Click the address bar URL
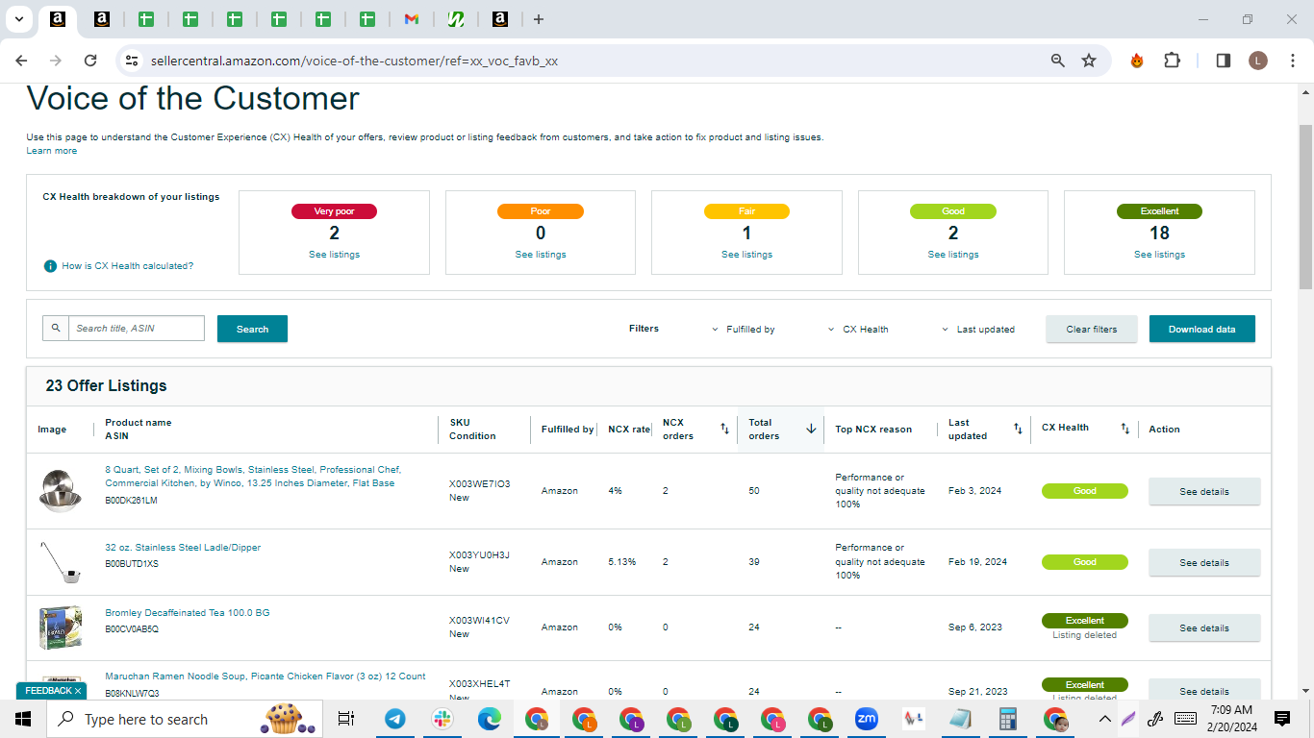This screenshot has height=738, width=1314. click(354, 61)
